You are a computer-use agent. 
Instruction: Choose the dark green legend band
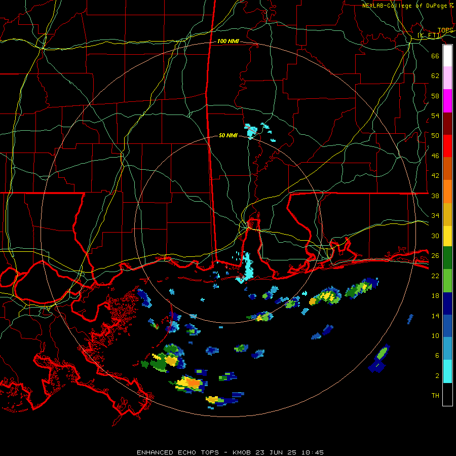pos(447,258)
